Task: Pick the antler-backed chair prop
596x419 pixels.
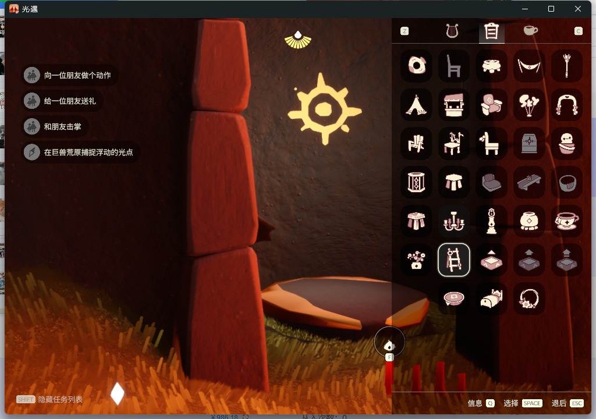Action: coord(454,143)
